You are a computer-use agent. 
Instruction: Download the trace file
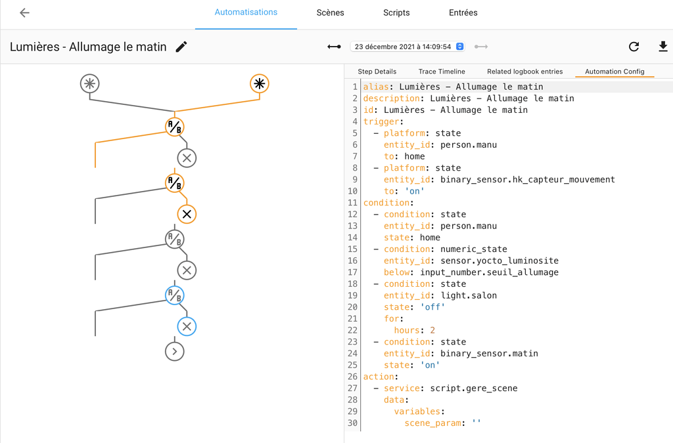[x=662, y=47]
